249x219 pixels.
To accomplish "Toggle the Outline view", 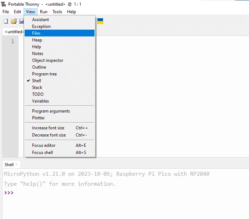I will pos(60,67).
